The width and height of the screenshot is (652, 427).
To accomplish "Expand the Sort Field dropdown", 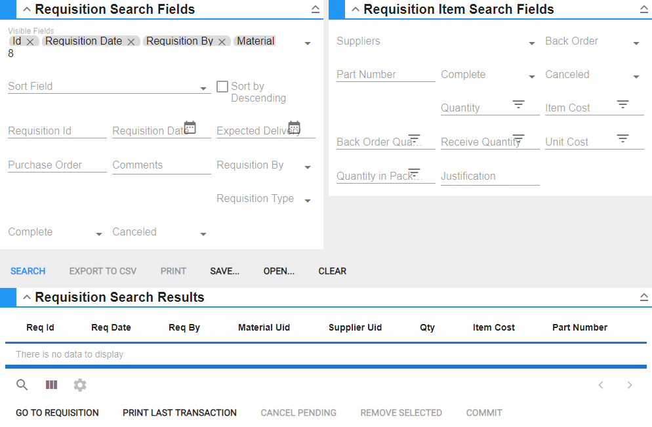I will coord(203,89).
